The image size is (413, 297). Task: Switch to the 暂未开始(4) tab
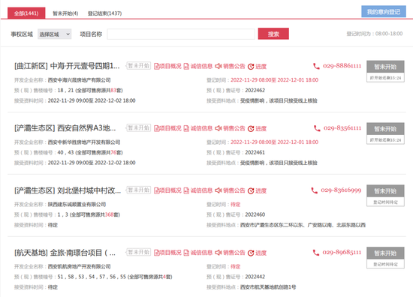pyautogui.click(x=65, y=13)
